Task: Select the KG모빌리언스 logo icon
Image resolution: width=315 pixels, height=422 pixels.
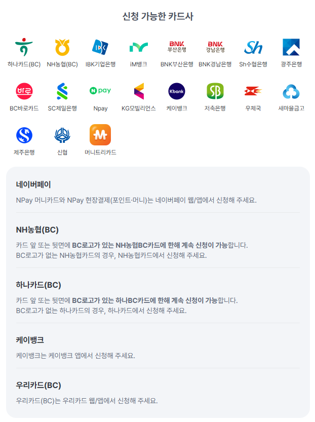Action: point(139,91)
